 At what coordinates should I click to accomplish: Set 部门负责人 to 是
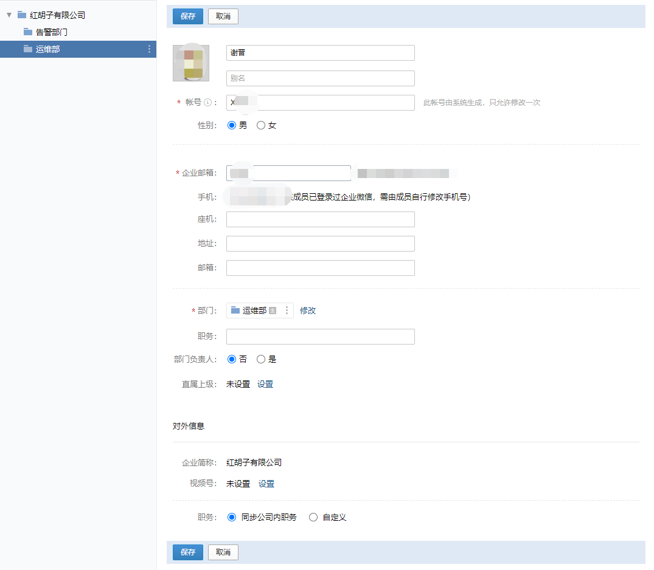[260, 359]
